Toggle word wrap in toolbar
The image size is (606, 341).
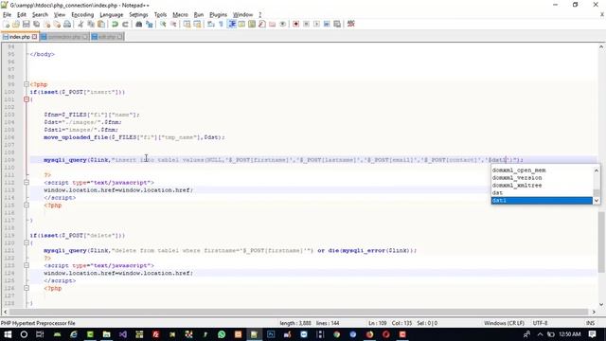(x=210, y=24)
